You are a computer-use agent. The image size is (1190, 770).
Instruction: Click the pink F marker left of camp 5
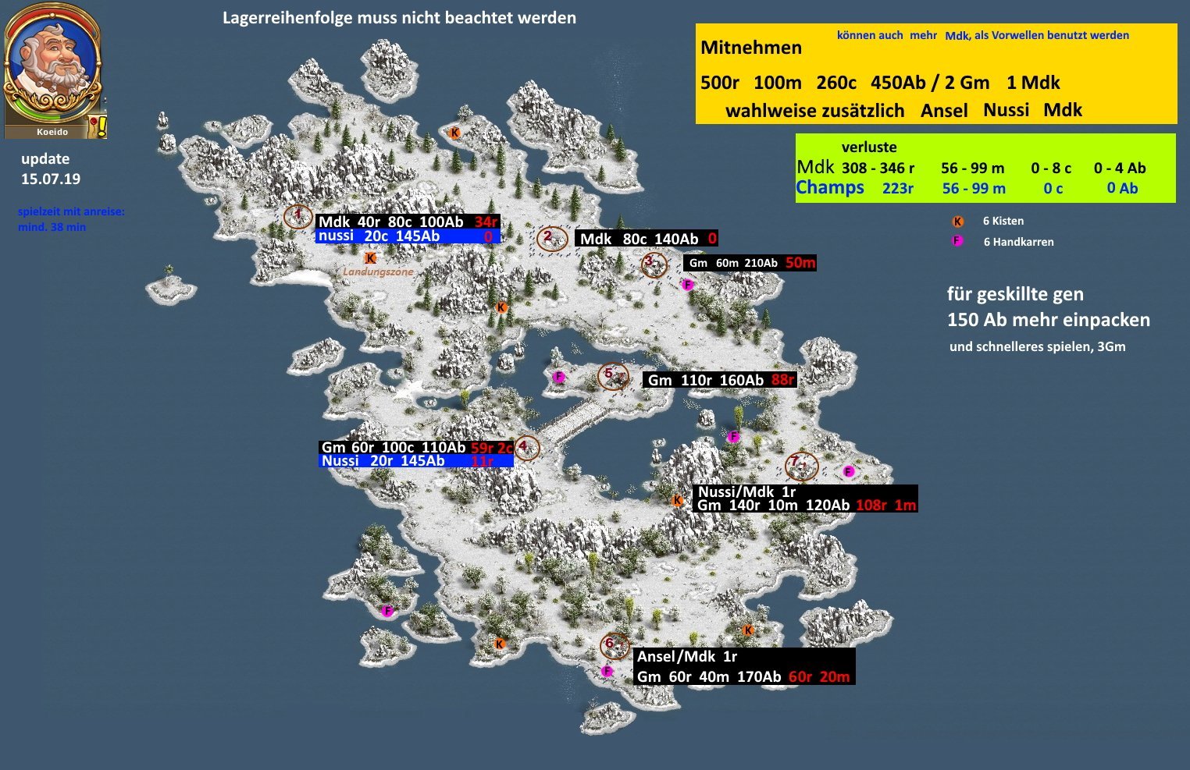[558, 378]
